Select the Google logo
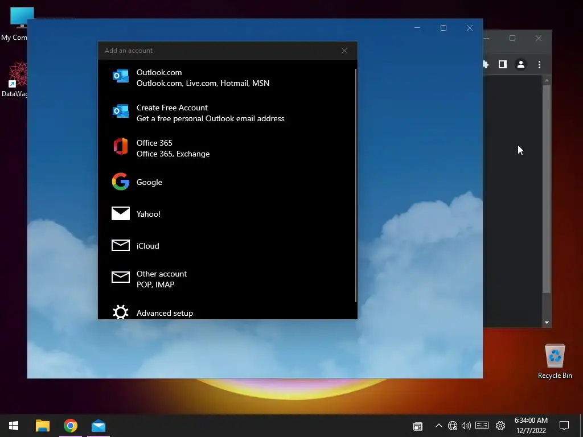Viewport: 583px width, 437px height. [121, 182]
